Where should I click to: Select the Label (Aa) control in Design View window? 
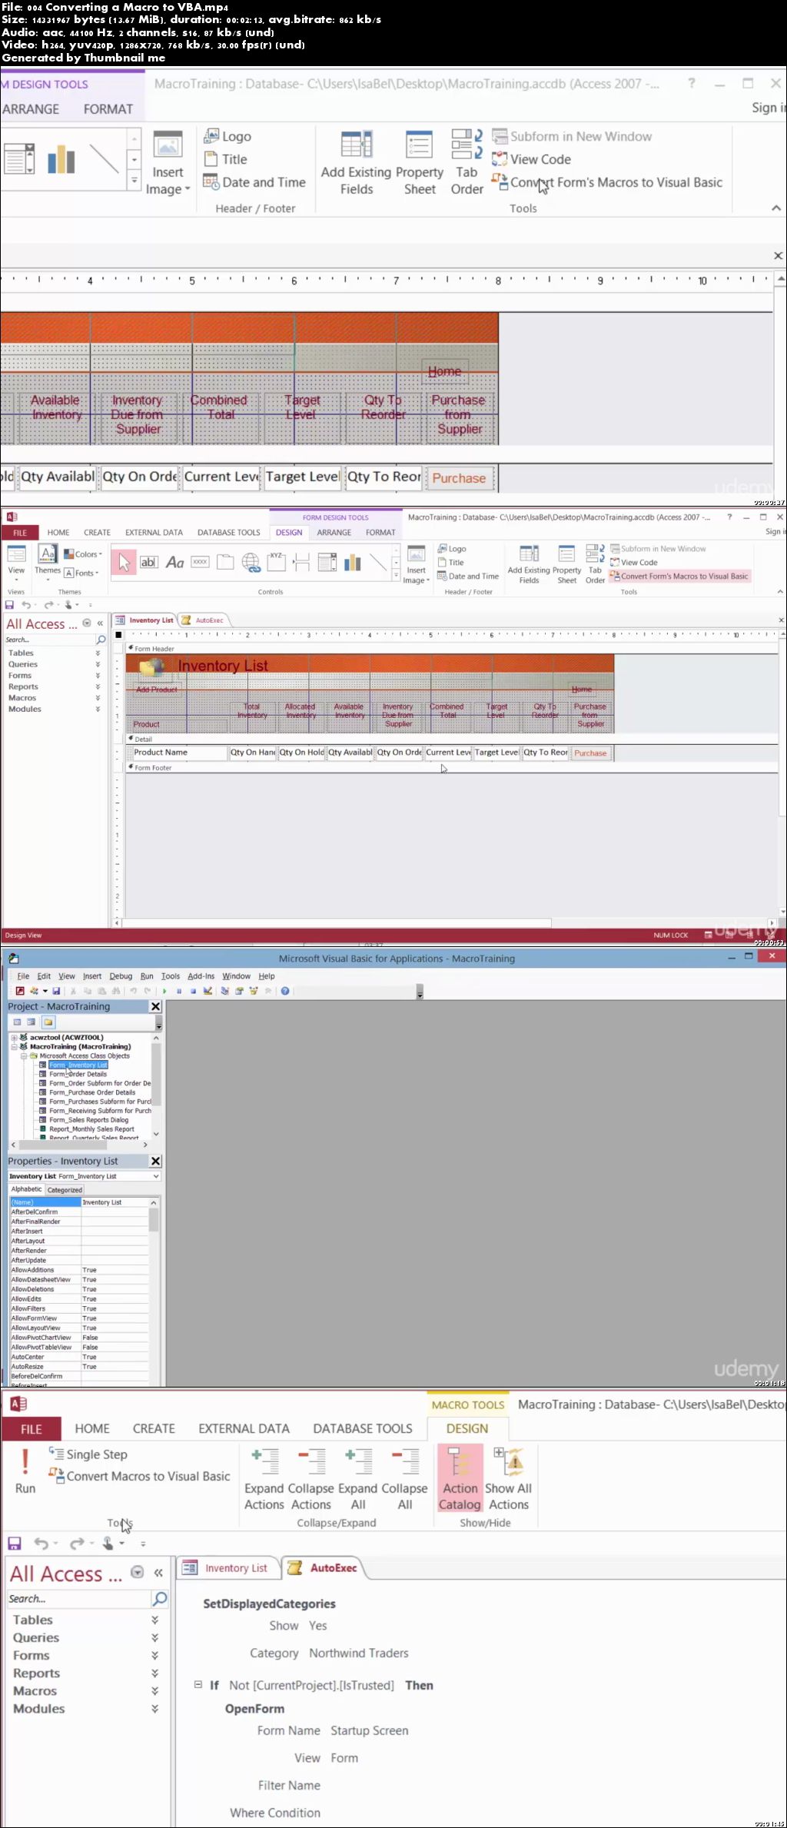coord(174,563)
